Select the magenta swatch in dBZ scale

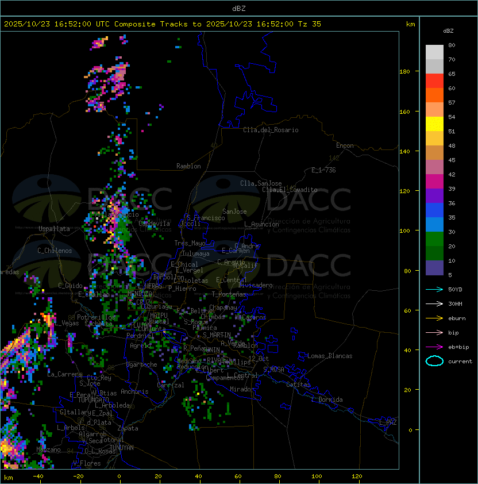[x=434, y=182]
